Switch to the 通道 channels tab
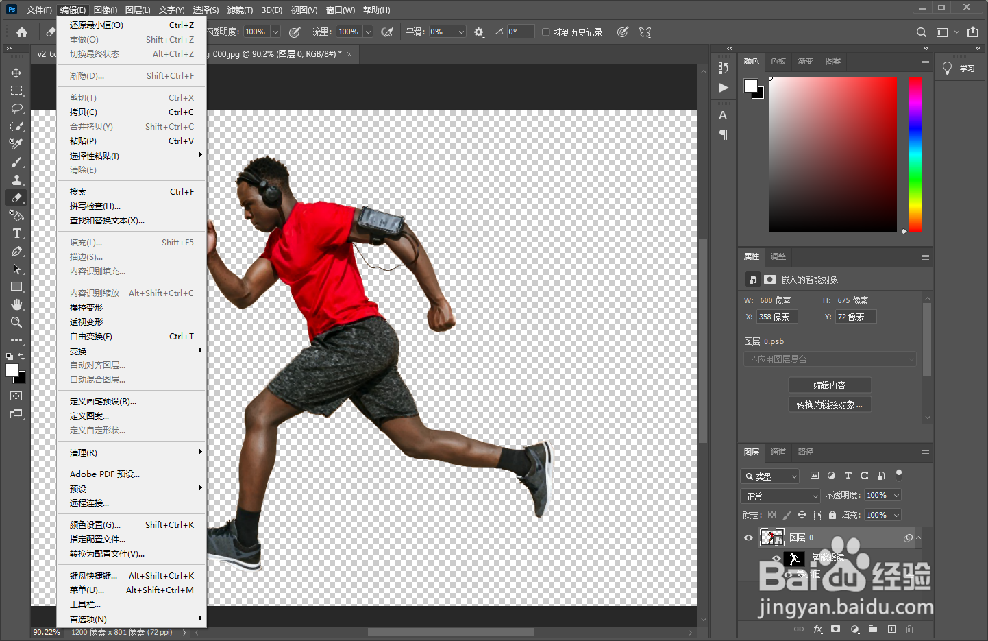The height and width of the screenshot is (641, 988). [x=778, y=452]
